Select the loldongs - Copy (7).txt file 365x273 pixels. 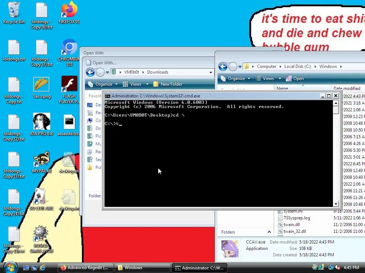[x=41, y=53]
